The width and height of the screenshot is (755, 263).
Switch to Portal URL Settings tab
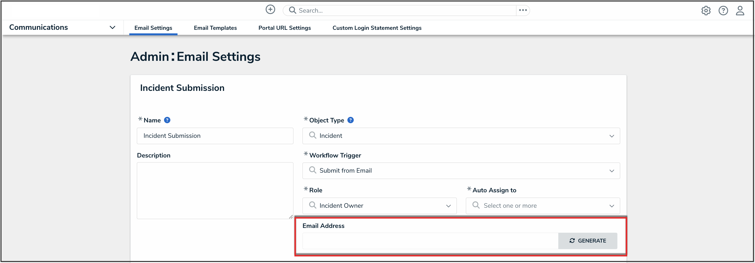[284, 28]
